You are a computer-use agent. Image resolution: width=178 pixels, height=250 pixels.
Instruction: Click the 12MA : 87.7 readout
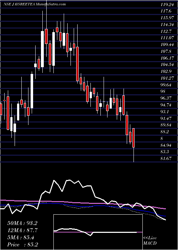pyautogui.click(x=22, y=230)
